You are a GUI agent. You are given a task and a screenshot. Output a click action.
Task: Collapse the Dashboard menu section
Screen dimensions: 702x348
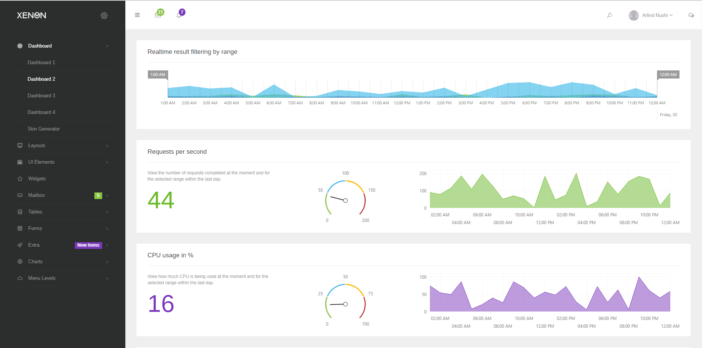click(x=107, y=46)
